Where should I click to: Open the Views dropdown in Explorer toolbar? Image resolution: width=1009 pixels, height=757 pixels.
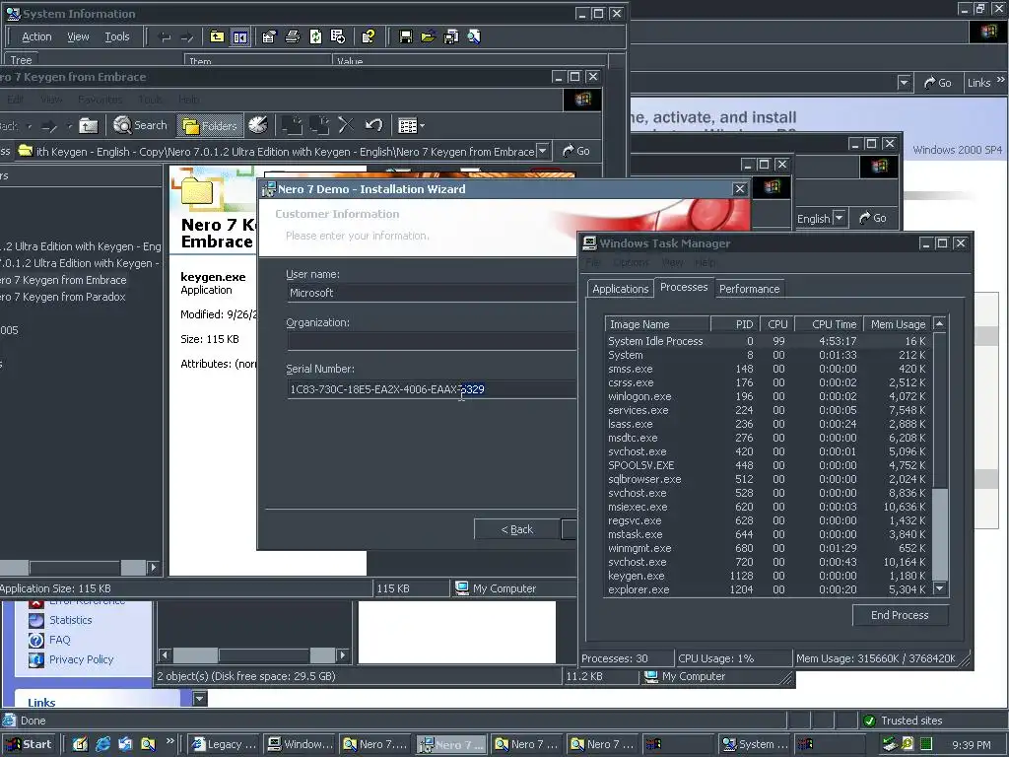coord(411,125)
